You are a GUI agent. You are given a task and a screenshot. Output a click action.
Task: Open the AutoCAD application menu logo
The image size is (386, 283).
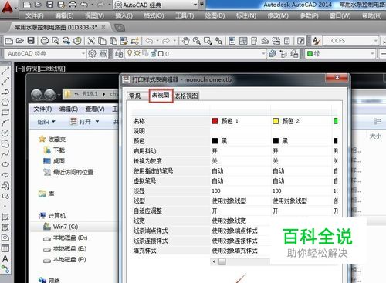(8, 7)
